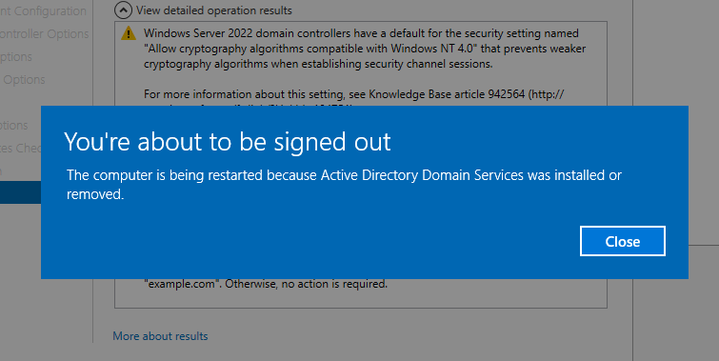Click the View detailed operation results label
The height and width of the screenshot is (361, 719).
point(214,10)
